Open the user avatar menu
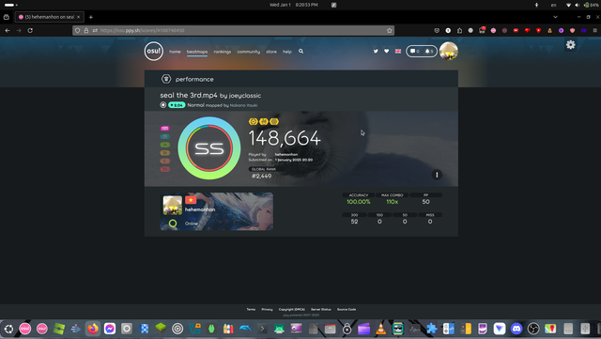Screen dimensions: 601x339 pyautogui.click(x=449, y=51)
